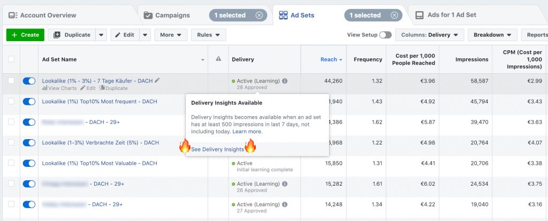Expand the Breakdown dropdown

492,35
